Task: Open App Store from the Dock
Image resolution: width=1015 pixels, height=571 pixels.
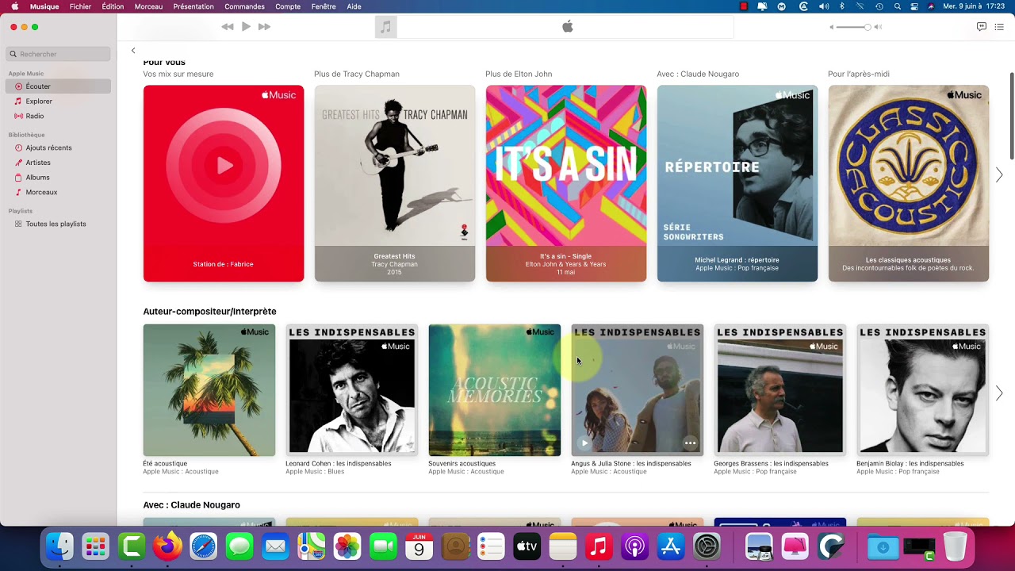Action: point(671,546)
